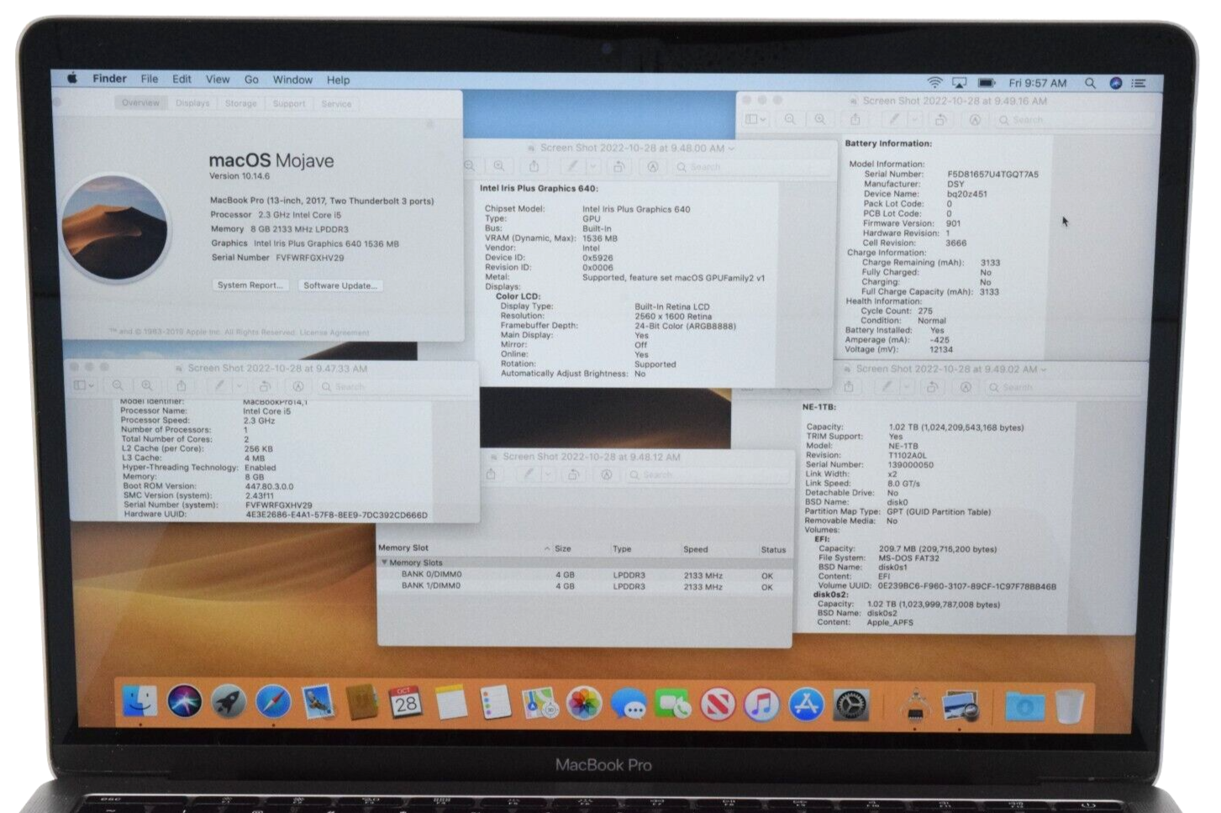This screenshot has height=813, width=1221.
Task: Click Rotate icon in 9.48.00 AM window
Action: pyautogui.click(x=618, y=166)
